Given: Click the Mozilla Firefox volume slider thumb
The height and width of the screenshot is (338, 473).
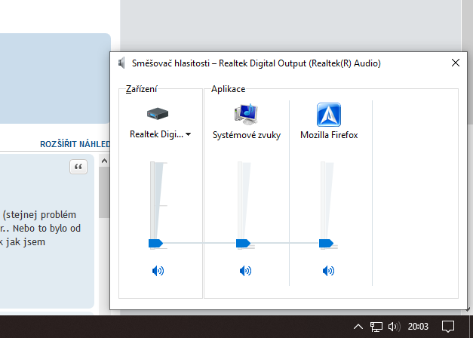Looking at the screenshot, I should point(326,243).
